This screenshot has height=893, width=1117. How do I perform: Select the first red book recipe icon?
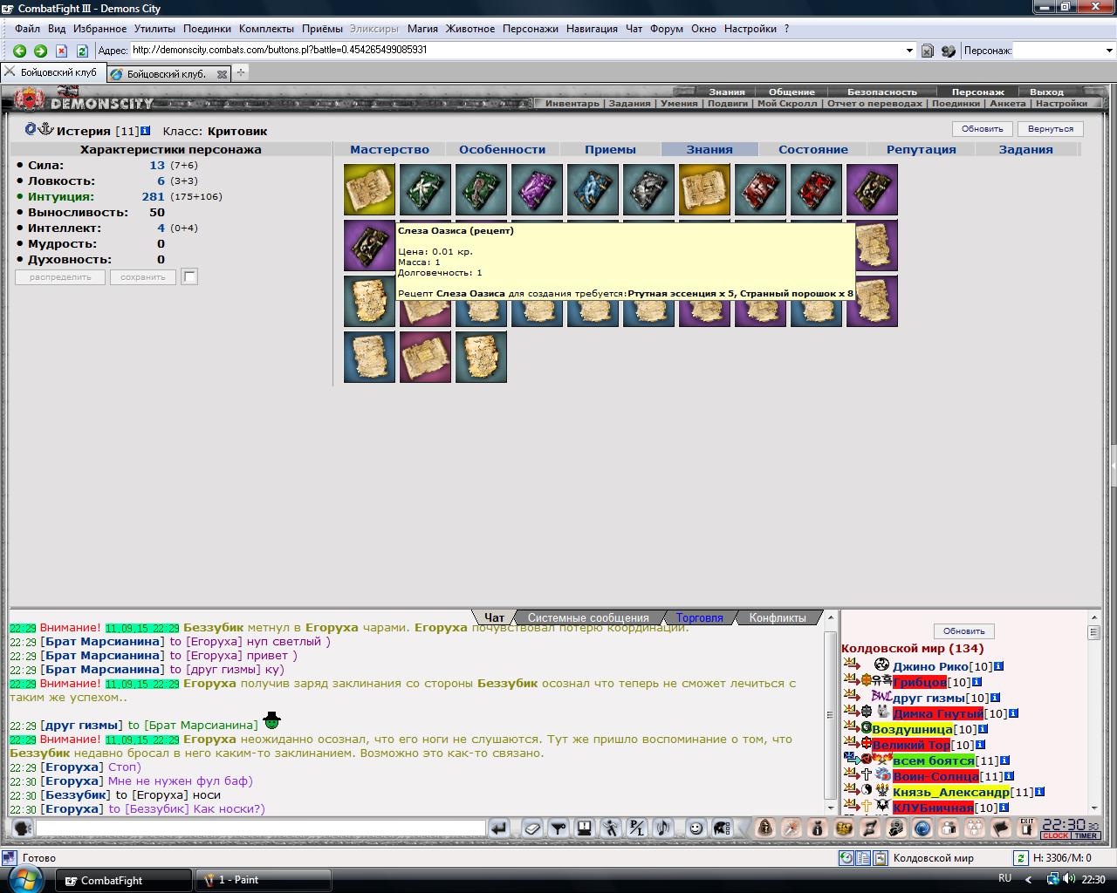pyautogui.click(x=761, y=189)
